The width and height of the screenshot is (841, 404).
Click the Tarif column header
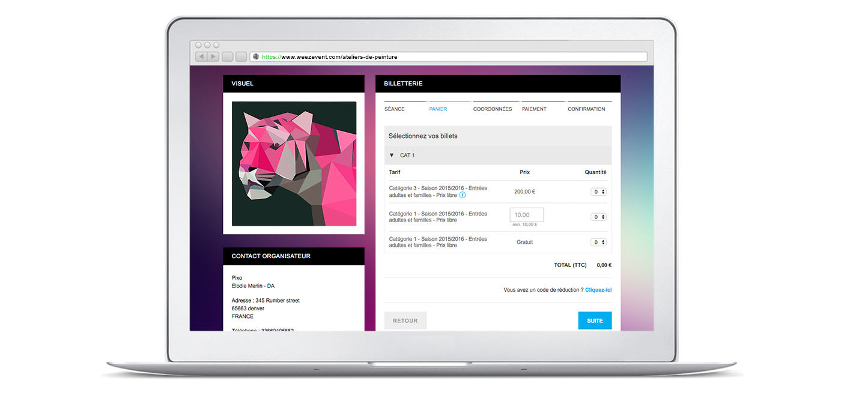[395, 172]
